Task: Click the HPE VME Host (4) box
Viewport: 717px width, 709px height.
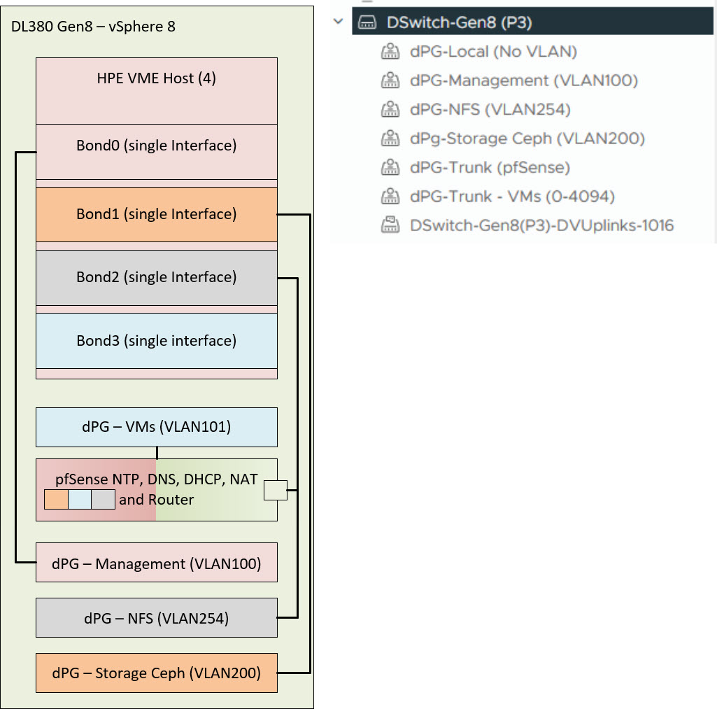Action: (x=156, y=90)
